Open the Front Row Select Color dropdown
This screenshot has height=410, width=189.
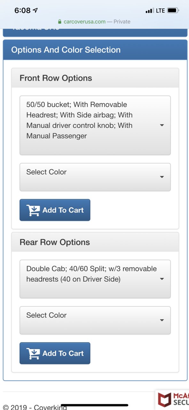tap(95, 177)
